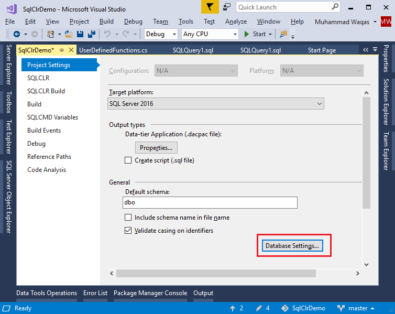Uncheck Validate casing on identifiers
This screenshot has height=314, width=395.
[x=128, y=230]
